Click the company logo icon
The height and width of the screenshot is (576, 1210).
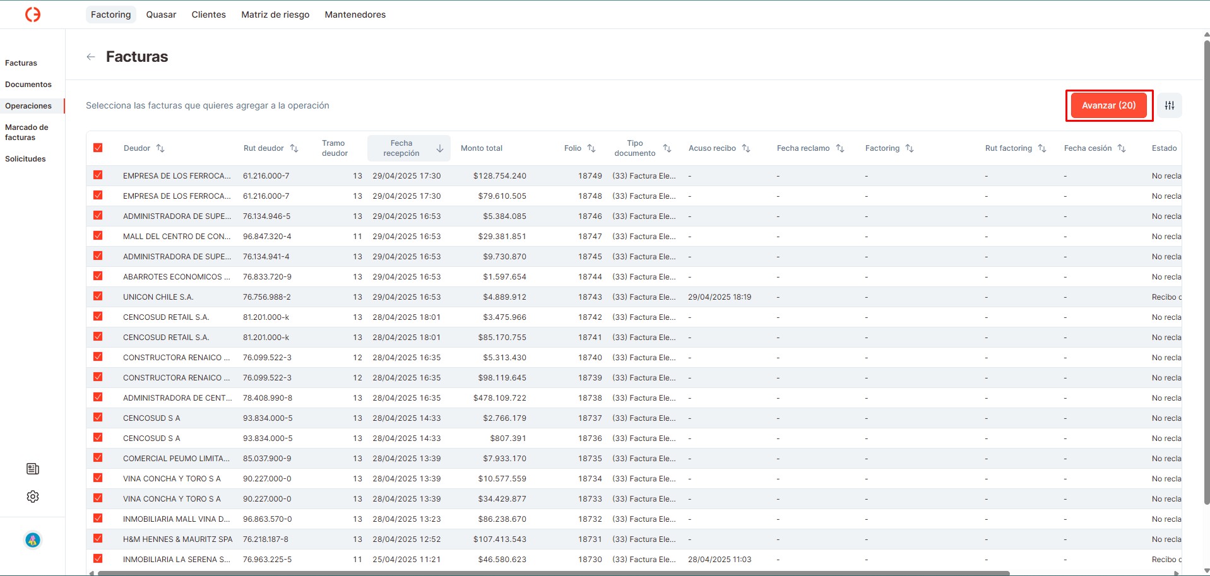pyautogui.click(x=33, y=15)
